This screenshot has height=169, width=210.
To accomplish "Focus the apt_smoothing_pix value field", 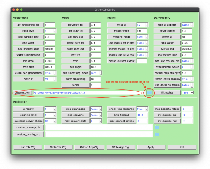I will pos(50,25).
